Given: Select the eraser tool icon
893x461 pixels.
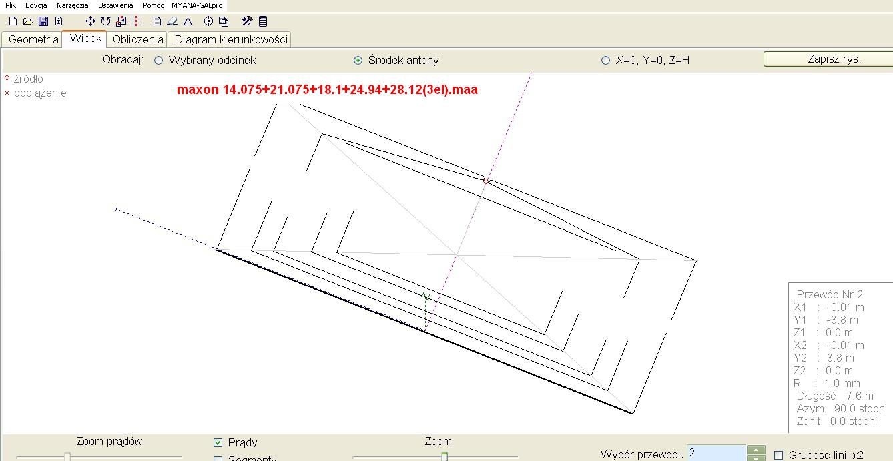Looking at the screenshot, I should [x=172, y=21].
